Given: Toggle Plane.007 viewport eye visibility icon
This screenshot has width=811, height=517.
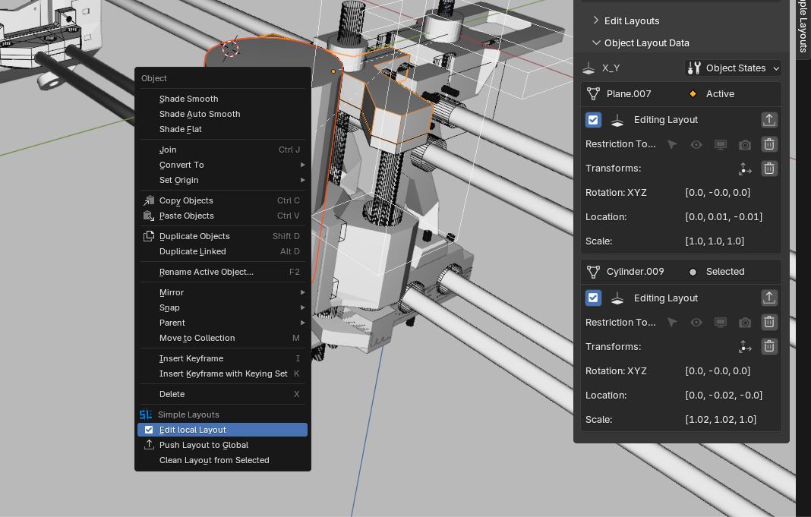Looking at the screenshot, I should pos(696,144).
